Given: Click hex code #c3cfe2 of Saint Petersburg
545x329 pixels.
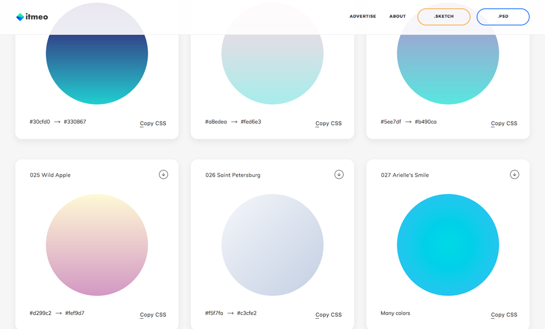Looking at the screenshot, I should tap(247, 313).
